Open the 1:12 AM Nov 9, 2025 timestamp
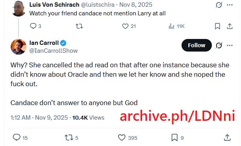Image resolution: width=241 pixels, height=146 pixels. (39, 118)
